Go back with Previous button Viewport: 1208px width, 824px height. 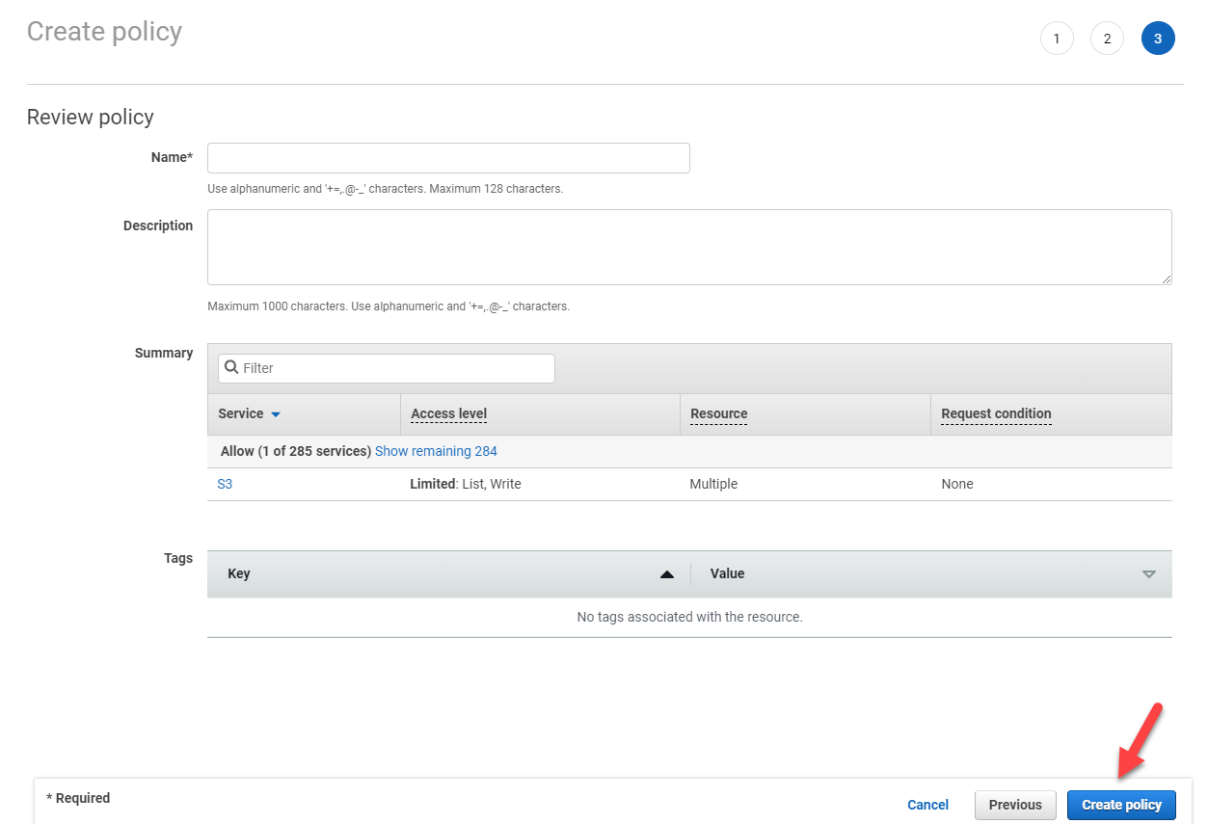coord(1015,805)
